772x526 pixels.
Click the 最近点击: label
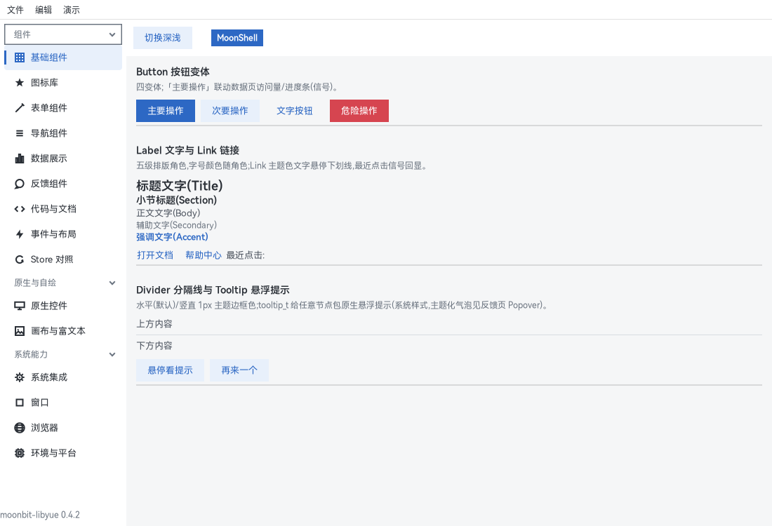(245, 255)
